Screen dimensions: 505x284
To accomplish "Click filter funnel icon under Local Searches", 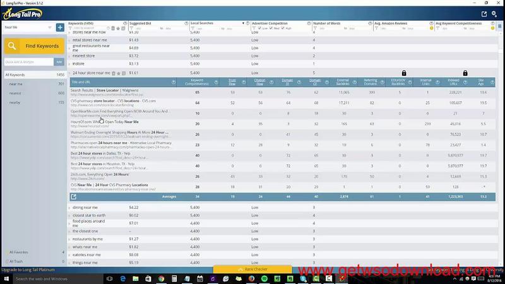I will [193, 28].
